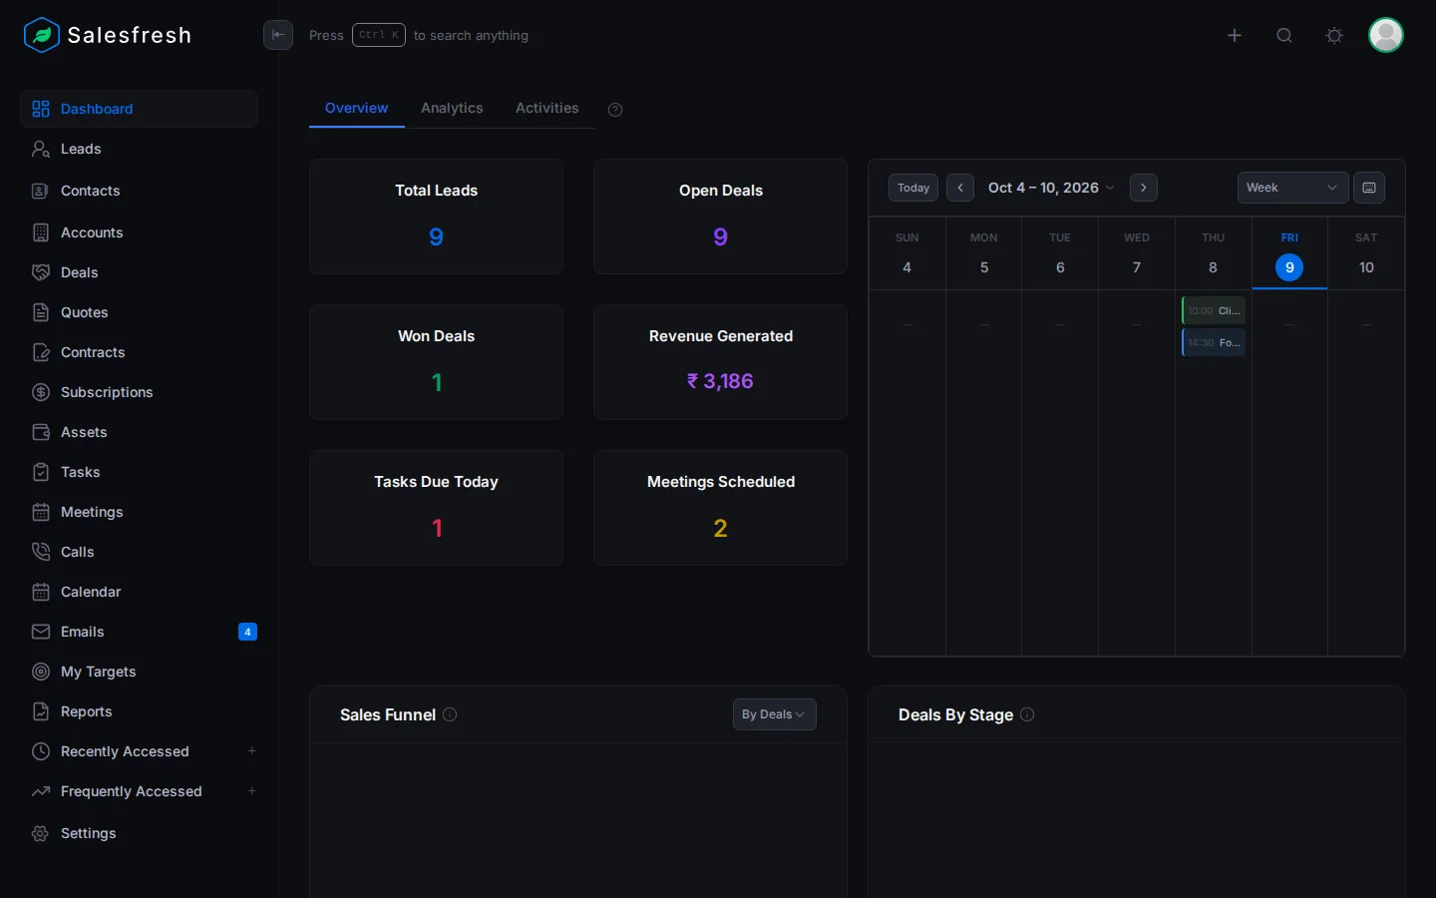This screenshot has width=1436, height=898.
Task: Open the Oct 4 – 10, 2026 date picker
Action: tap(1051, 188)
